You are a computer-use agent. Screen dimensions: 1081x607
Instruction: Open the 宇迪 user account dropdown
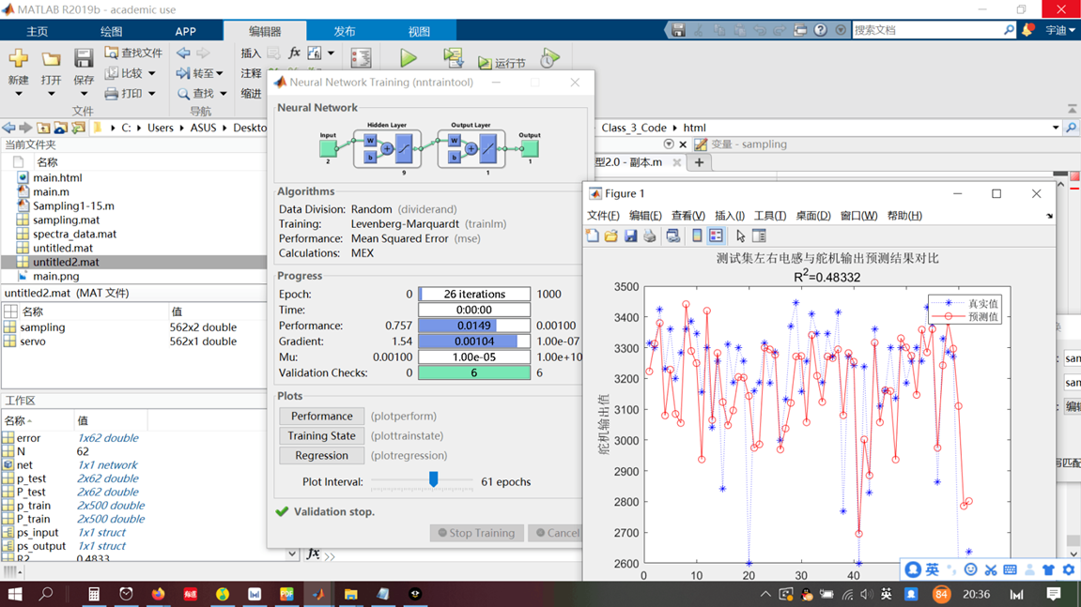click(1059, 30)
